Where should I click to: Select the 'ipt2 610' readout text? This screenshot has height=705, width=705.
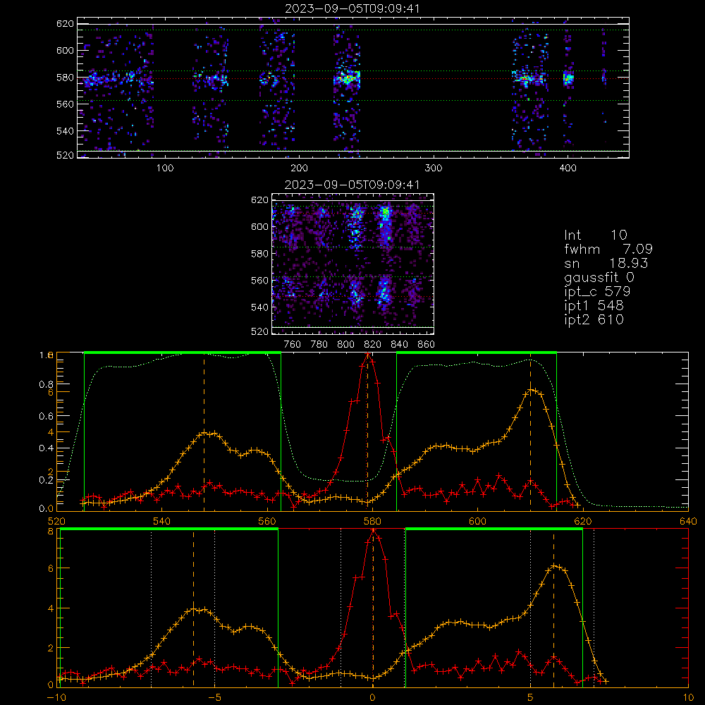(x=594, y=319)
